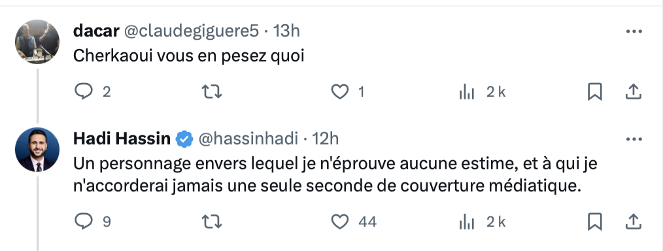Viewport: 663px width, 251px height.
Task: Bookmark Hadi Hassin's tweet
Action: [x=595, y=222]
